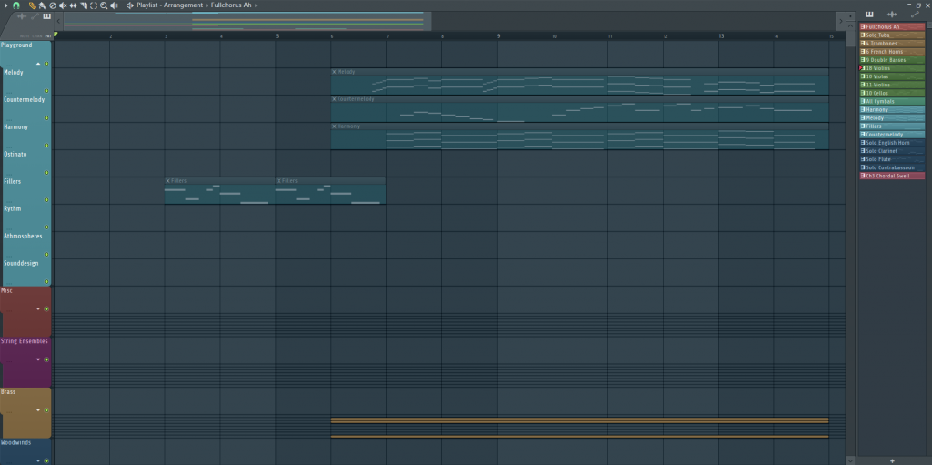Screen dimensions: 932x465
Task: Select the Mute tool speaker icon
Action: (x=63, y=5)
